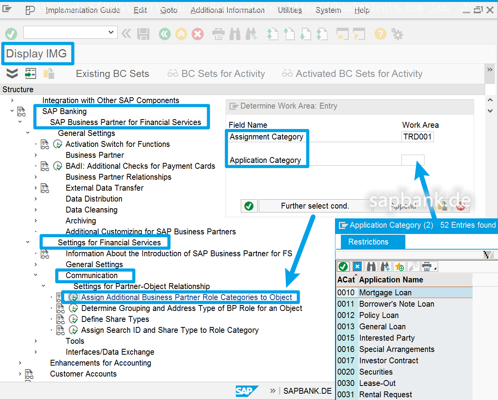Click the Print icon in main toolbar

pyautogui.click(x=218, y=34)
